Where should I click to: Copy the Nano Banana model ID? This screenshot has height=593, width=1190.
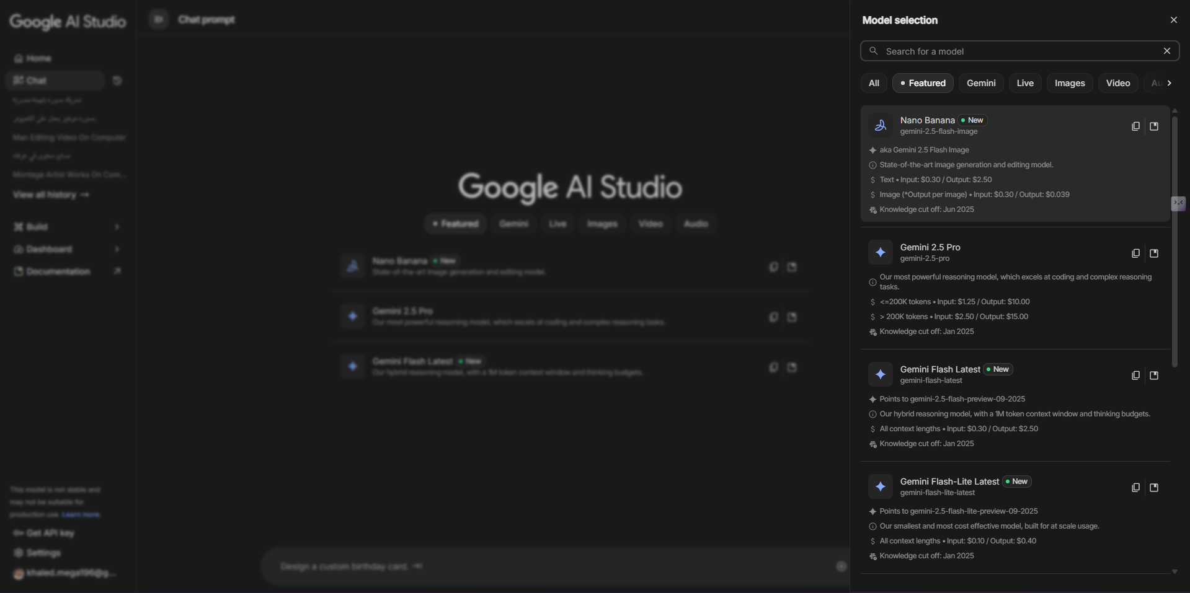1135,126
